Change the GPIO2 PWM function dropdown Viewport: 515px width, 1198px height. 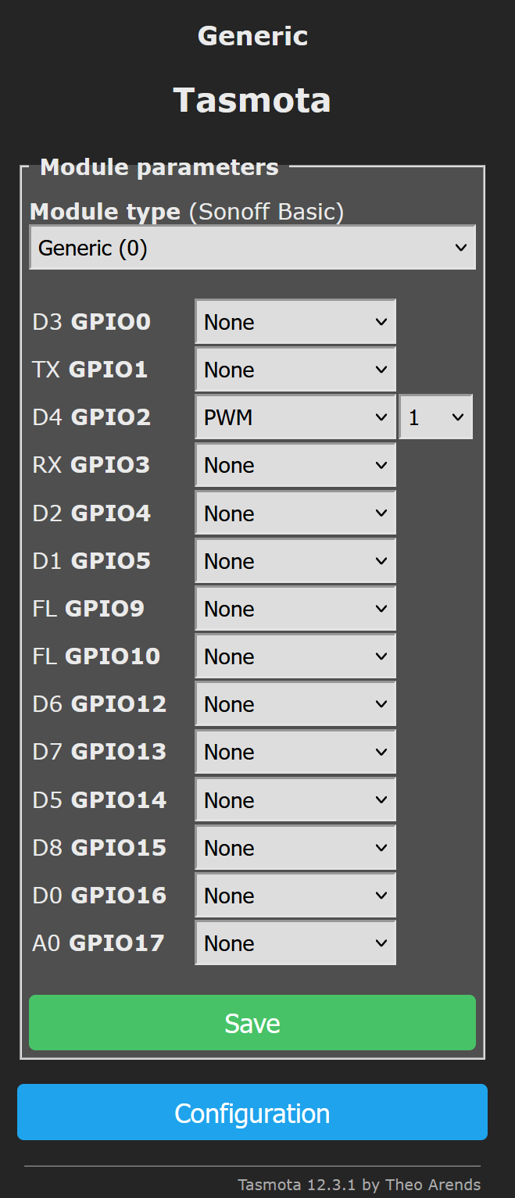(x=295, y=417)
